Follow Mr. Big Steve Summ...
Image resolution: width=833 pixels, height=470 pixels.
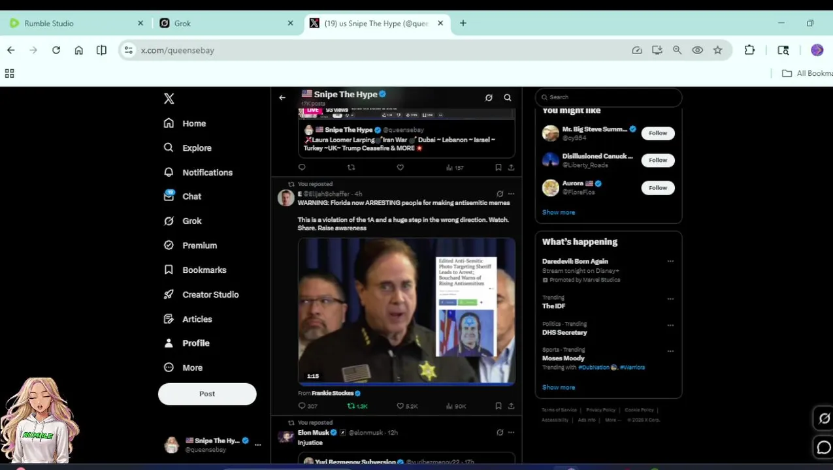pos(658,133)
